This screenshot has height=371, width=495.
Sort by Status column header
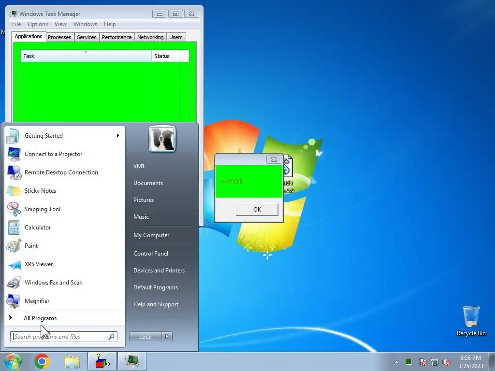point(166,56)
